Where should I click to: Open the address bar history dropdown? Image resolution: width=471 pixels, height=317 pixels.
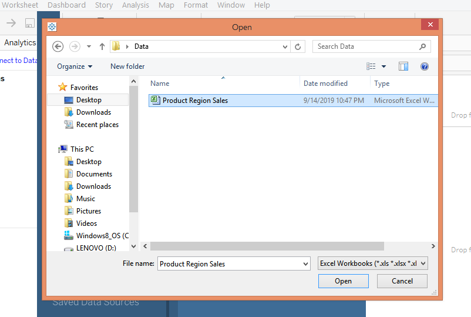(x=285, y=46)
